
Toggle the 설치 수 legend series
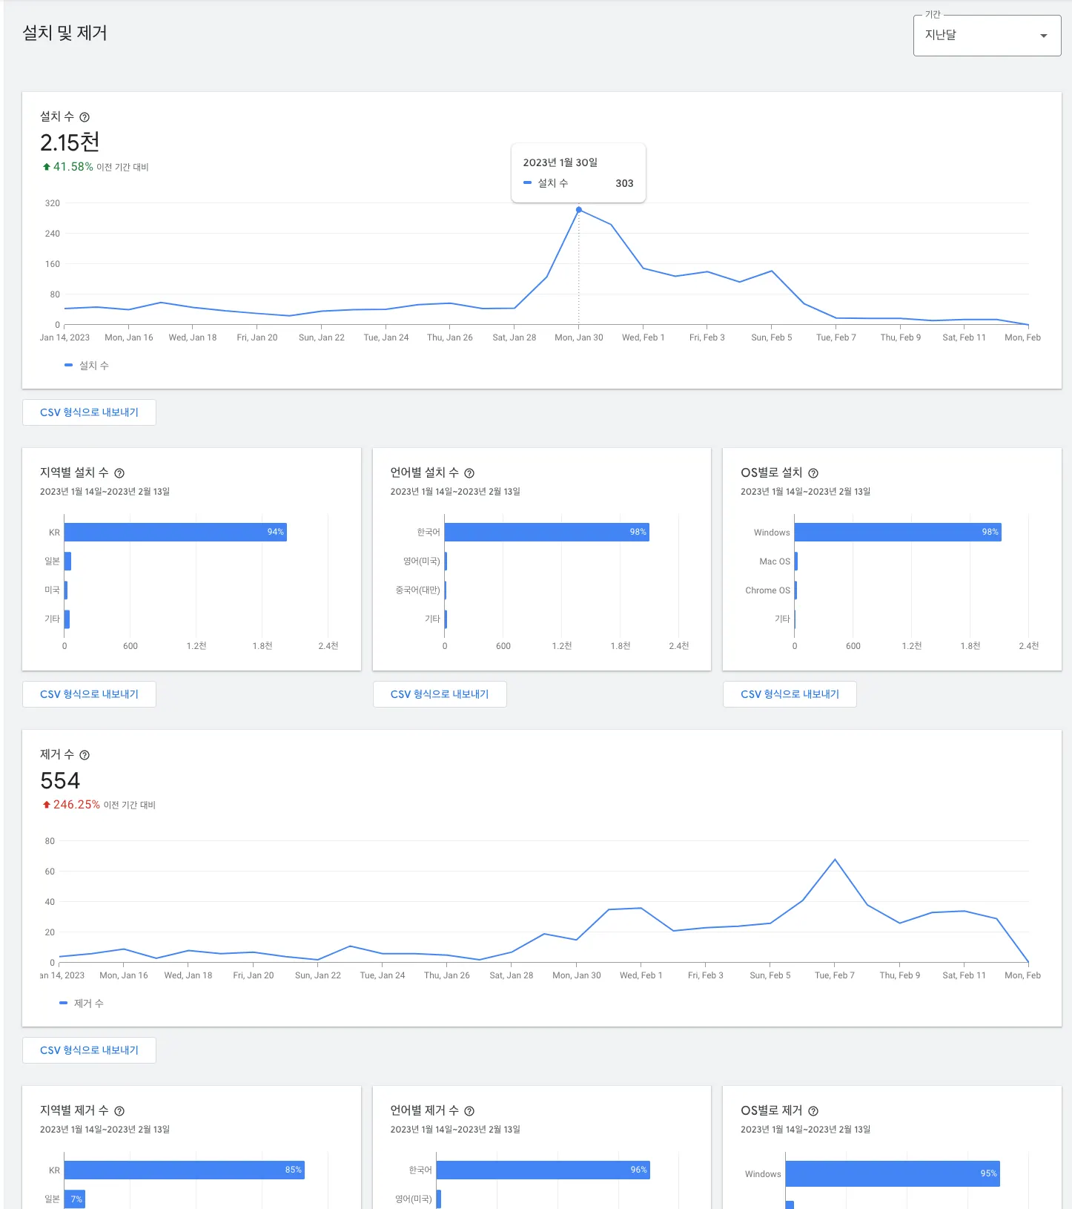coord(87,366)
